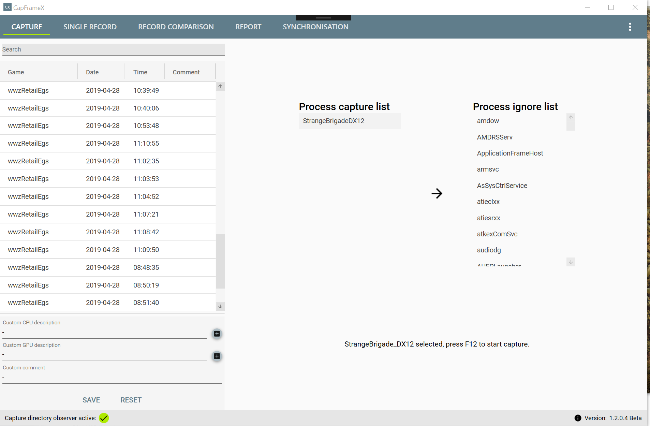Select the record at 11:07:21
This screenshot has width=650, height=426.
pos(108,214)
